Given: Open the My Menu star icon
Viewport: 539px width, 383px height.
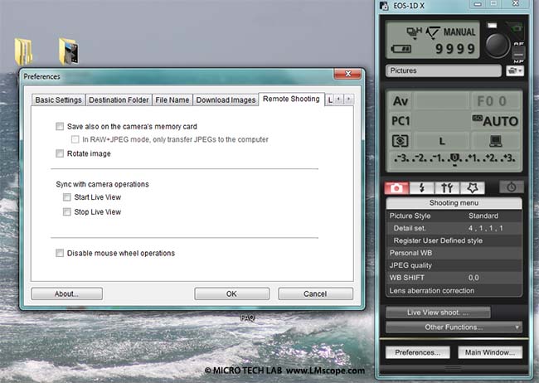Looking at the screenshot, I should (473, 187).
